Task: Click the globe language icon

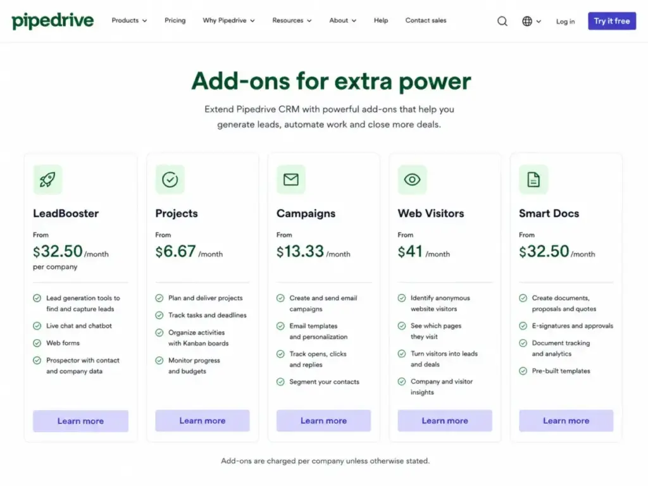Action: 527,21
